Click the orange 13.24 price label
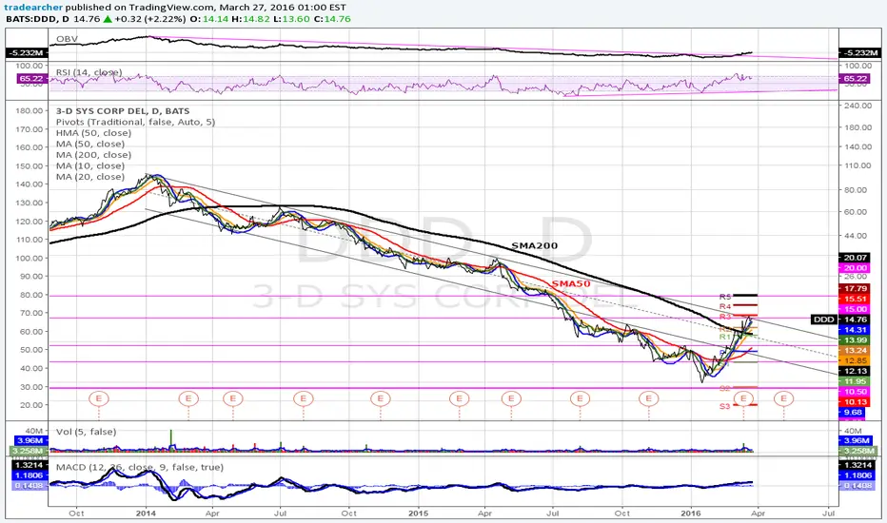This screenshot has width=887, height=523. tap(855, 351)
